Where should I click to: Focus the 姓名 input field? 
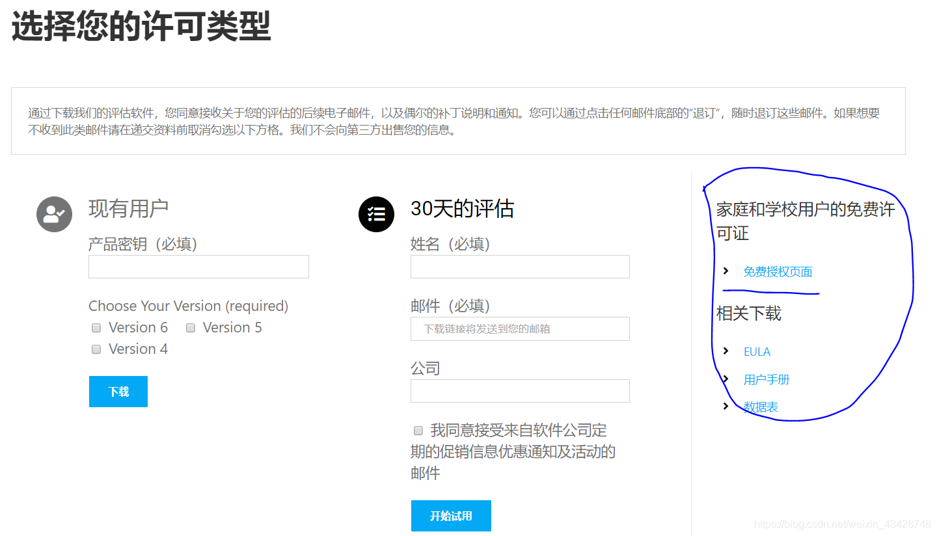520,267
